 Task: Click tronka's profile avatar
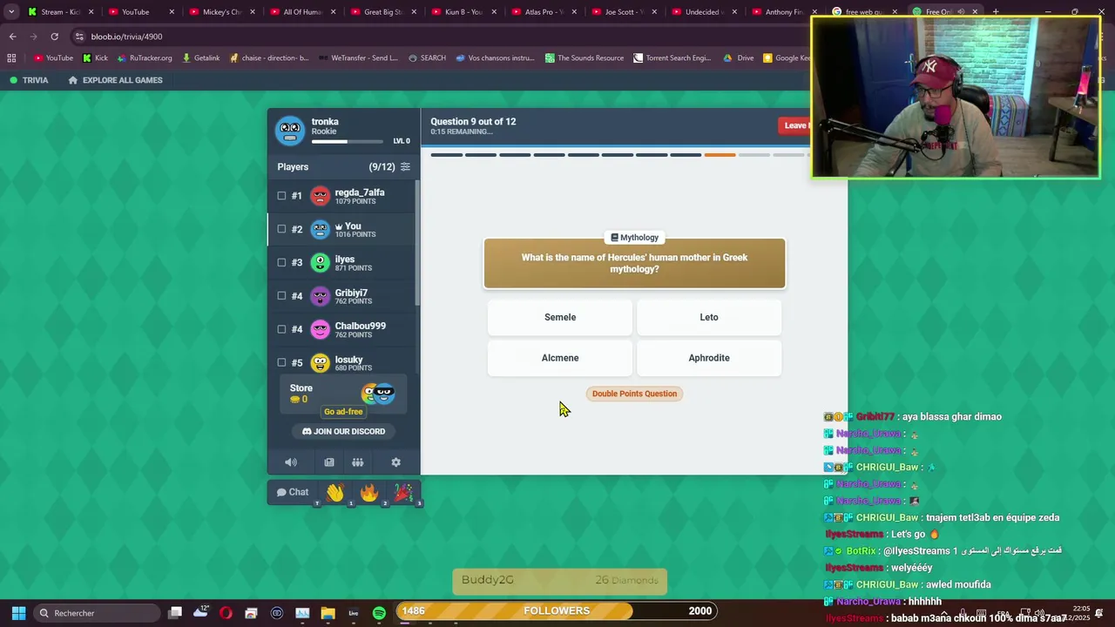pyautogui.click(x=290, y=131)
